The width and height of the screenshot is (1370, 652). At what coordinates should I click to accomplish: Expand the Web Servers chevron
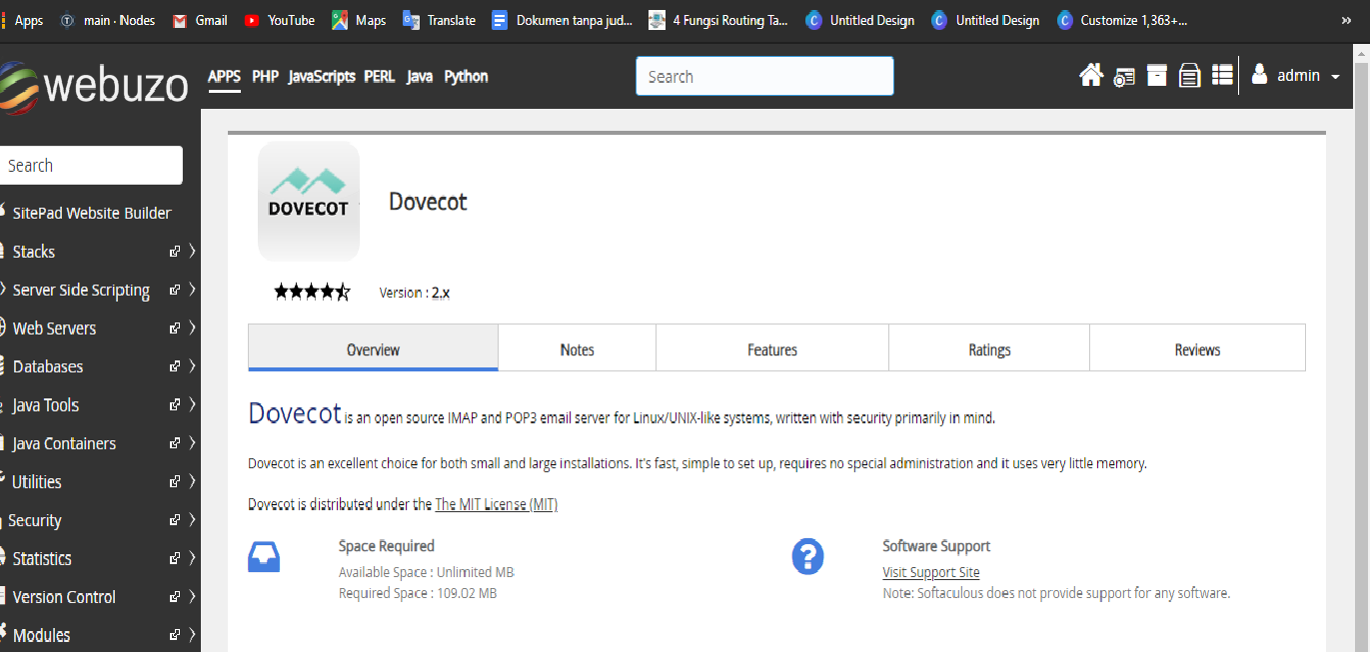pos(192,327)
